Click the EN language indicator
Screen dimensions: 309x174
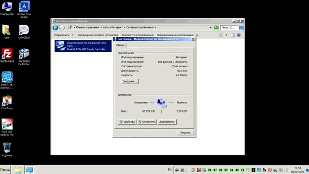[x=169, y=170]
